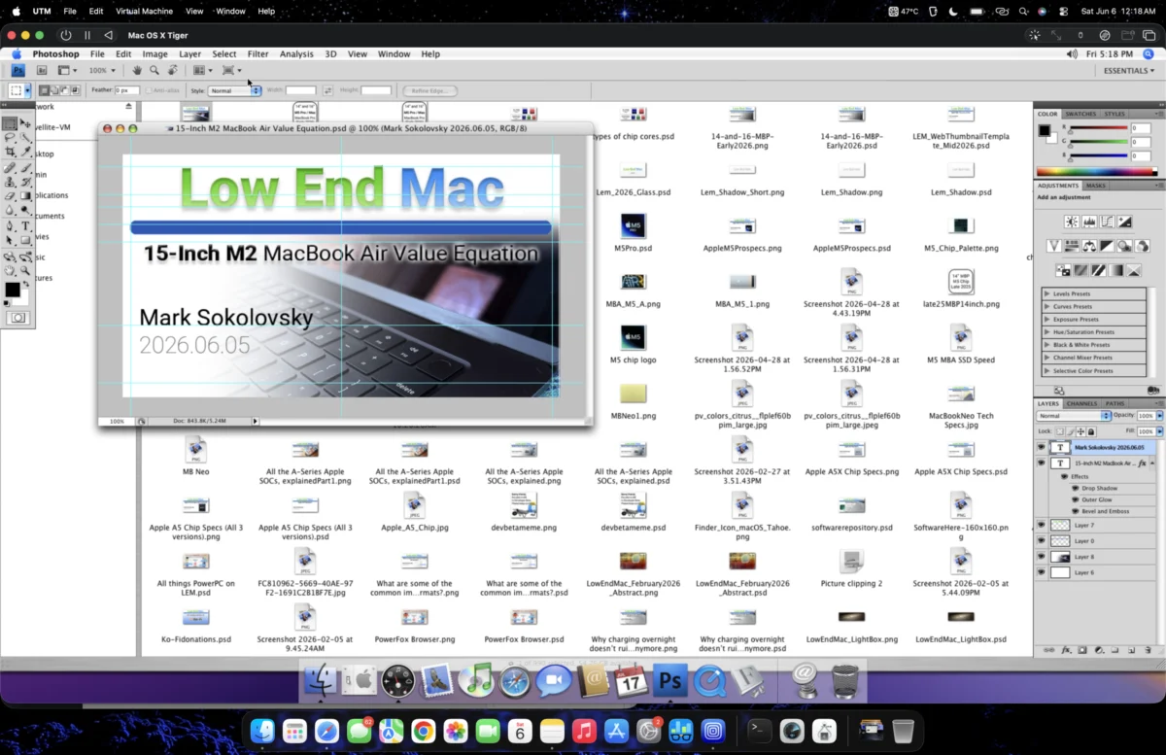Open the UTM Virtual Machine menu
The height and width of the screenshot is (755, 1166).
coord(146,11)
